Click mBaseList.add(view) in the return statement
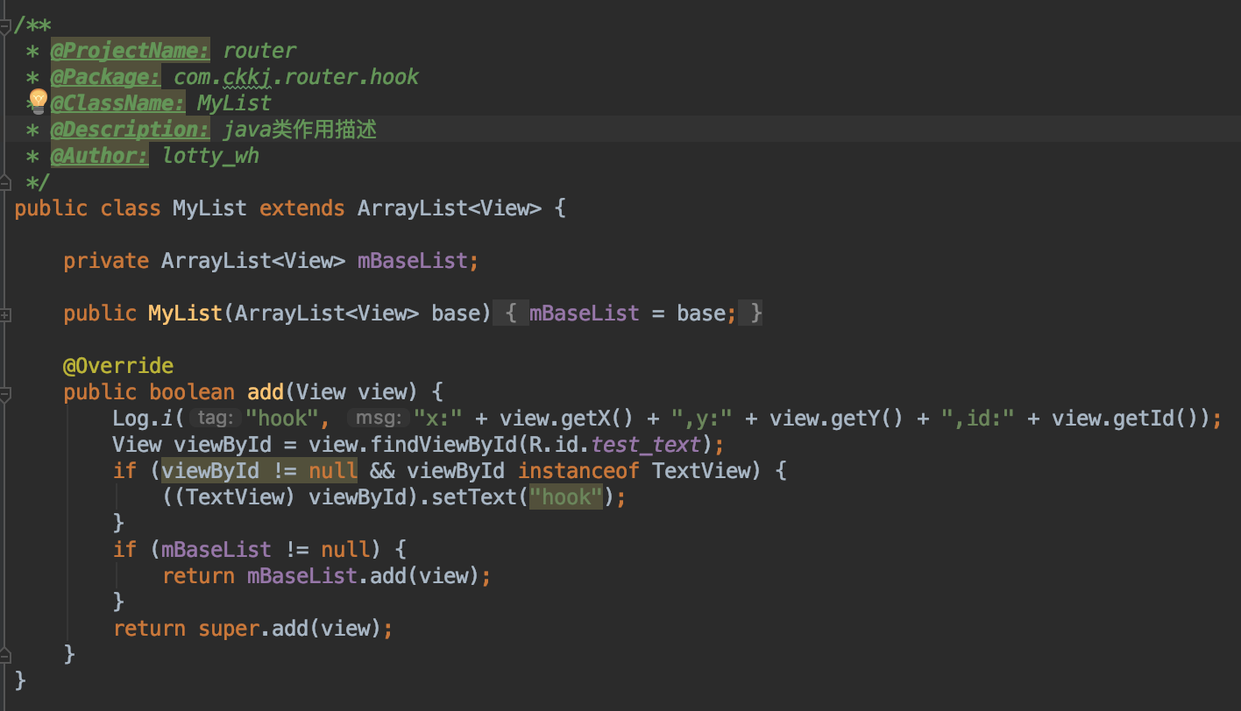 [364, 576]
